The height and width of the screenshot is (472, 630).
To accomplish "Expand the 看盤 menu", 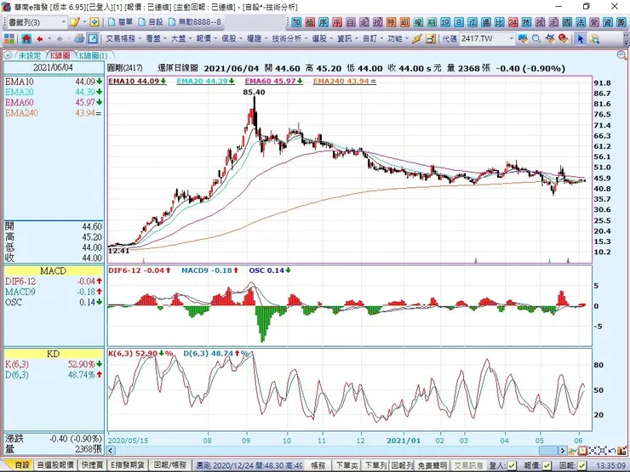I will point(156,39).
